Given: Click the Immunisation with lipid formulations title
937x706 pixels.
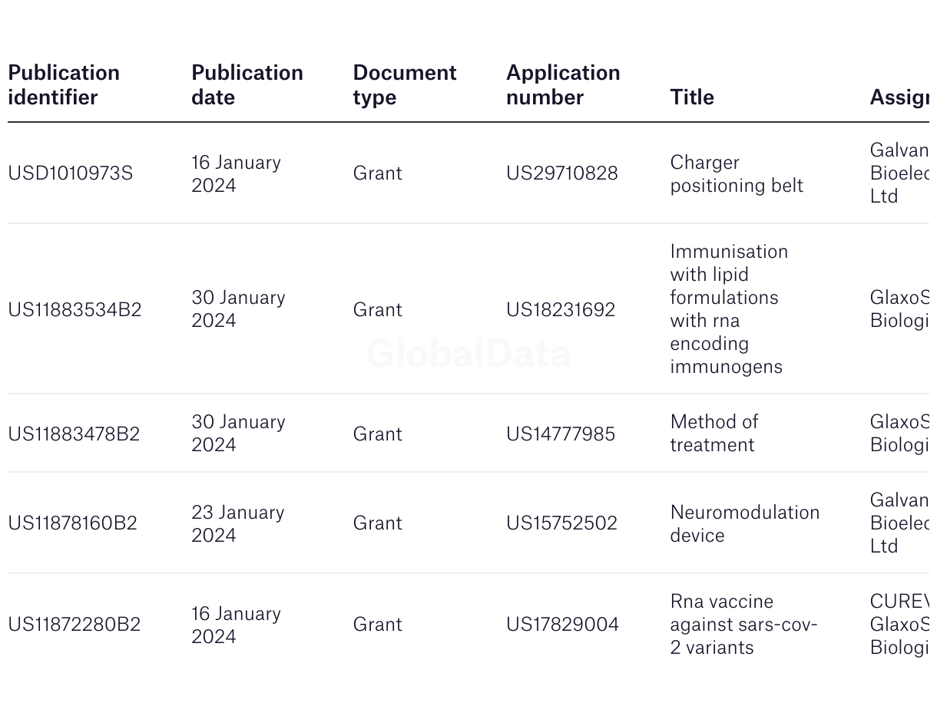Looking at the screenshot, I should pyautogui.click(x=728, y=309).
